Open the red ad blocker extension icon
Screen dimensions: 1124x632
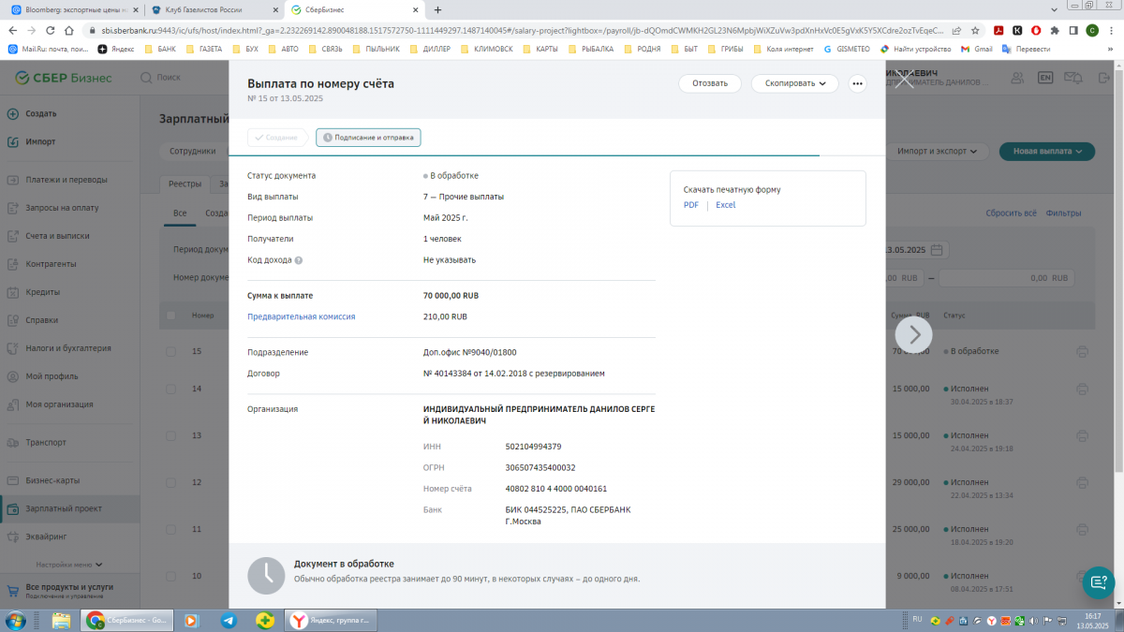pos(1035,30)
